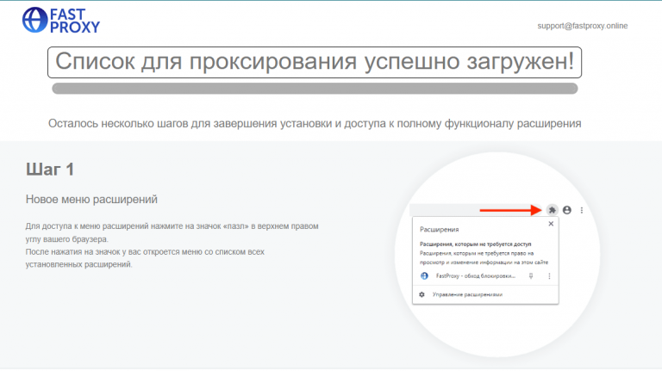Open FastProxy extension three-dot options
This screenshot has width=662, height=371.
(x=549, y=275)
